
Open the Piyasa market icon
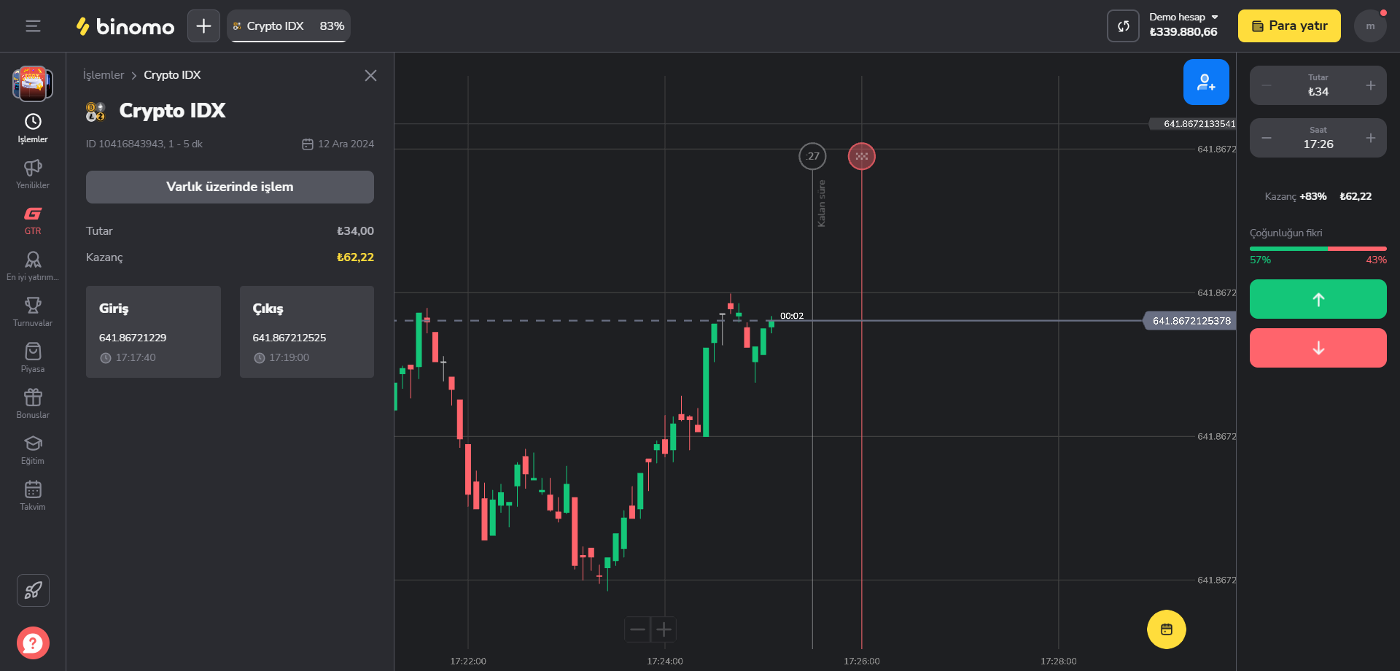coord(33,357)
